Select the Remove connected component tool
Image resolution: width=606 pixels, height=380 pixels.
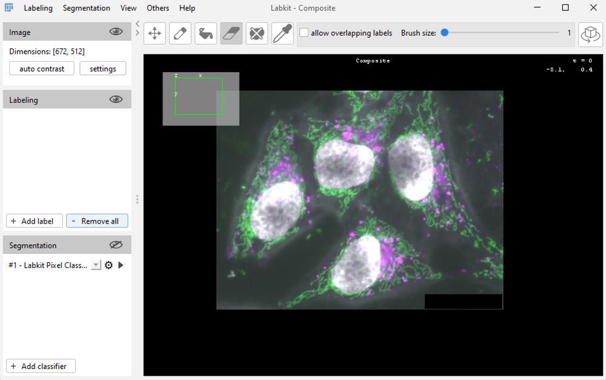click(257, 33)
